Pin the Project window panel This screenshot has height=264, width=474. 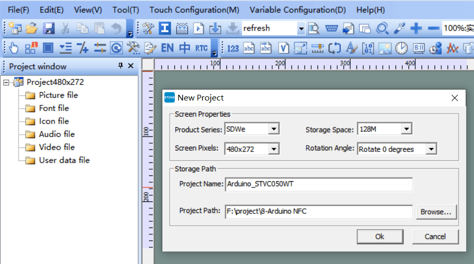pyautogui.click(x=121, y=65)
